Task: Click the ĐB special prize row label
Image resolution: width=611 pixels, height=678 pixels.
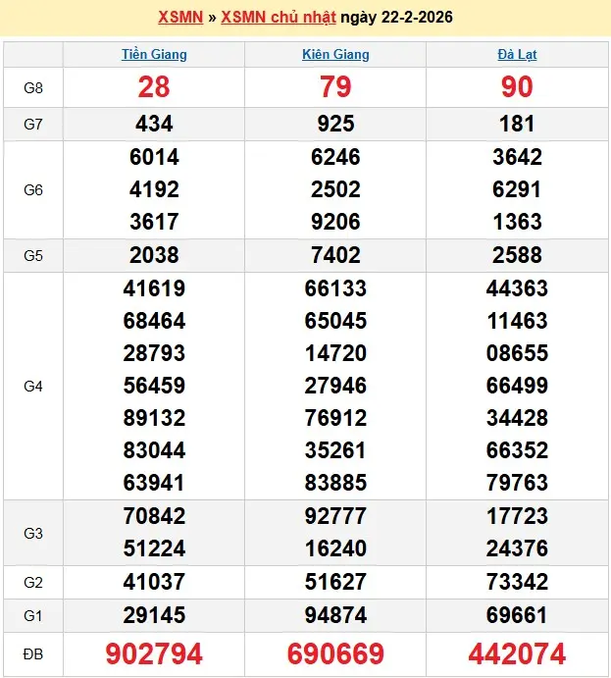Action: click(x=33, y=652)
